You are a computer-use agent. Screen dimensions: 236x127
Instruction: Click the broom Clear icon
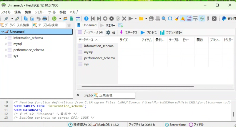pos(177,19)
